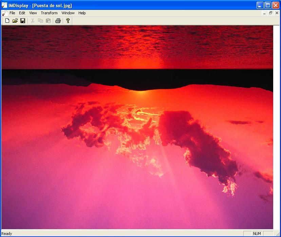281x237 pixels.
Task: Maximize the IMDisplay application window
Action: pyautogui.click(x=268, y=5)
